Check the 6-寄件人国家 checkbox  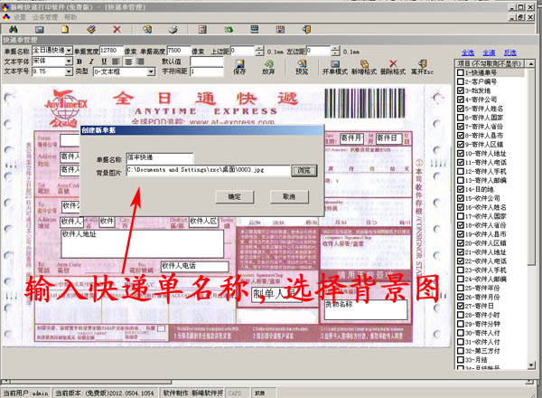click(x=461, y=118)
